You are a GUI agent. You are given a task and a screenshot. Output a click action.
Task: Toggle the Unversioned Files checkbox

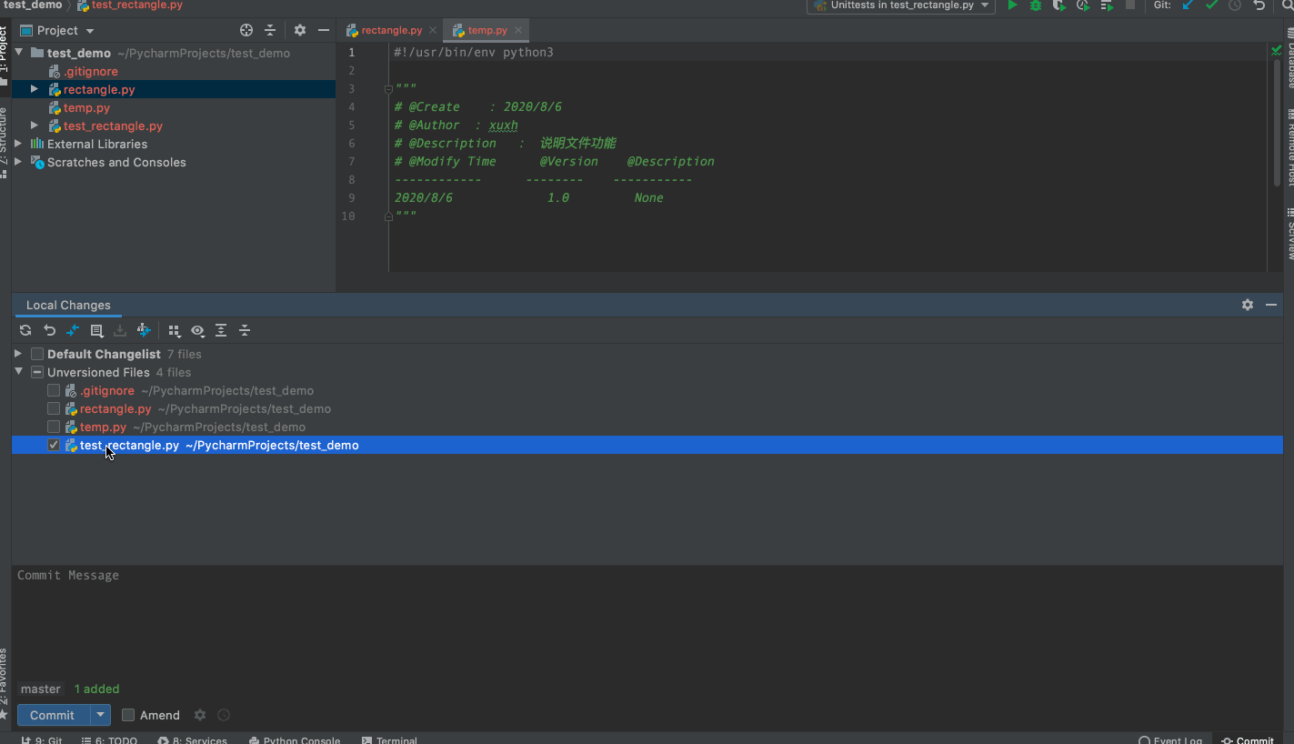coord(37,372)
